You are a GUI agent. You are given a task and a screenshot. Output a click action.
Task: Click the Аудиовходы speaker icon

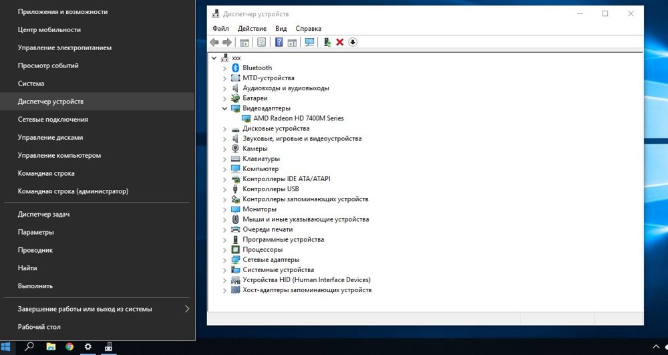pos(236,88)
